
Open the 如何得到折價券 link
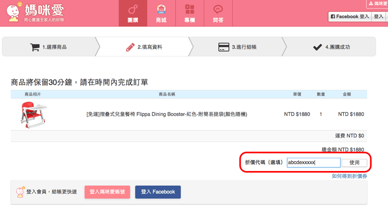pyautogui.click(x=349, y=176)
